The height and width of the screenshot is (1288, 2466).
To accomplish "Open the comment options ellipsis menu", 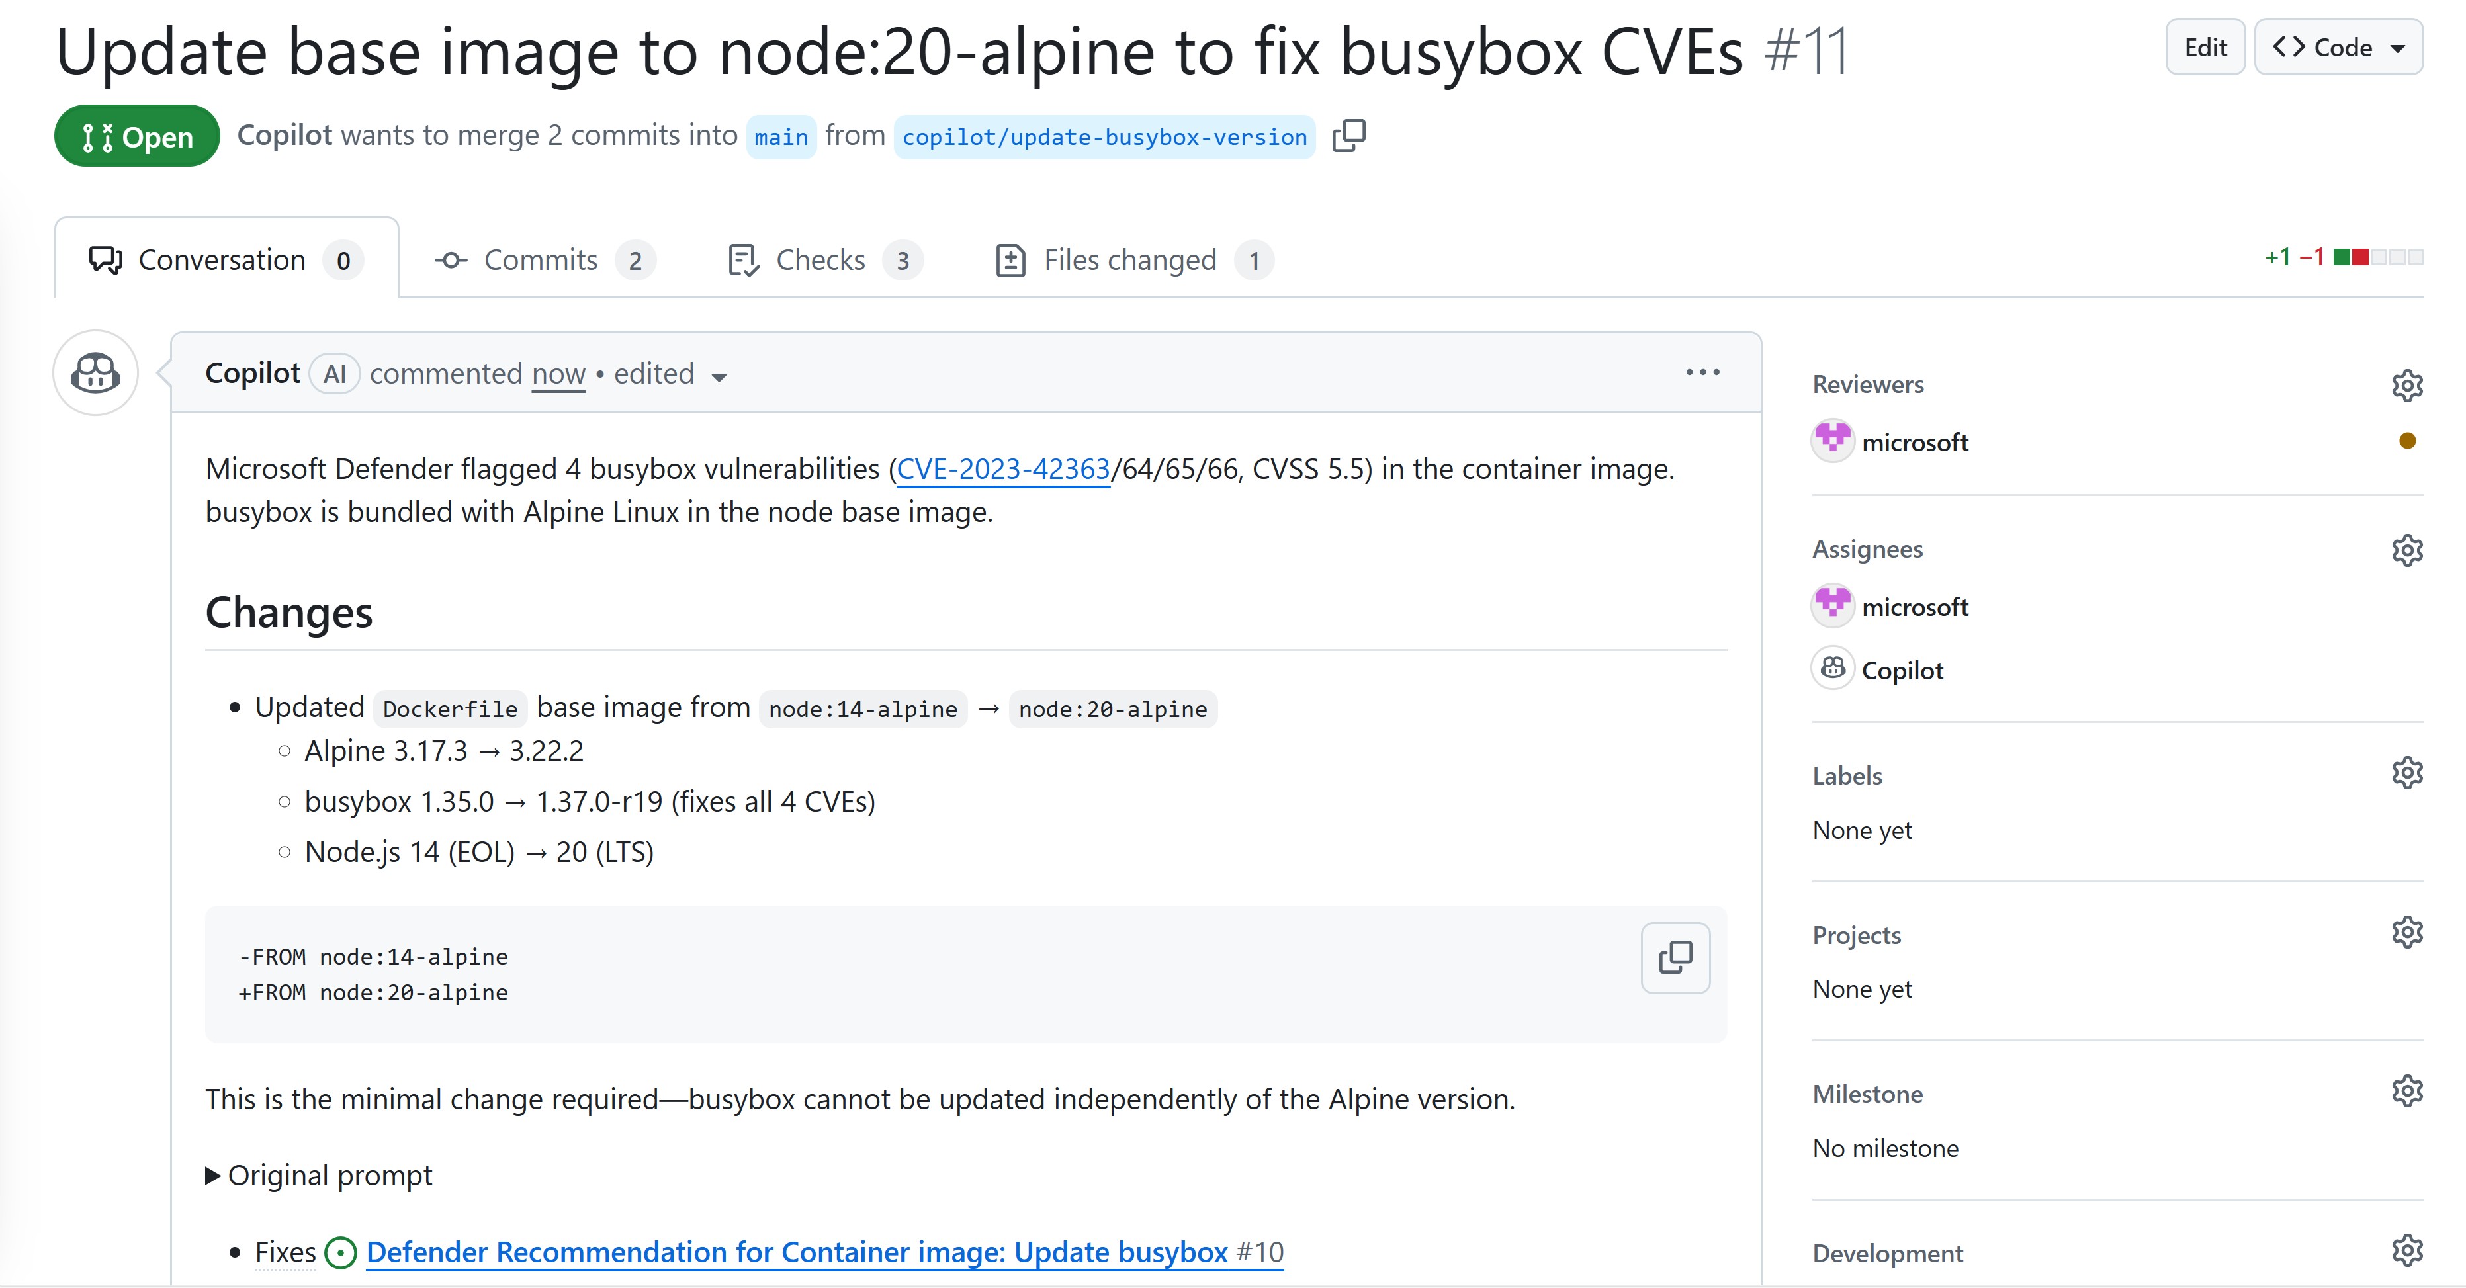I will coord(1702,372).
